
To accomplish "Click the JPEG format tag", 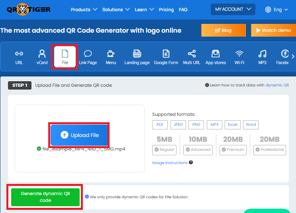I will point(178,125).
